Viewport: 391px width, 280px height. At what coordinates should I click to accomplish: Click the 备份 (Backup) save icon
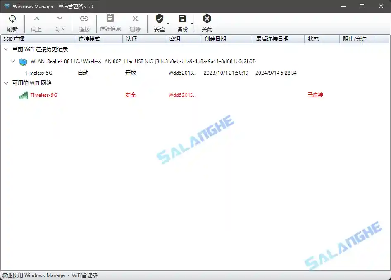point(182,19)
